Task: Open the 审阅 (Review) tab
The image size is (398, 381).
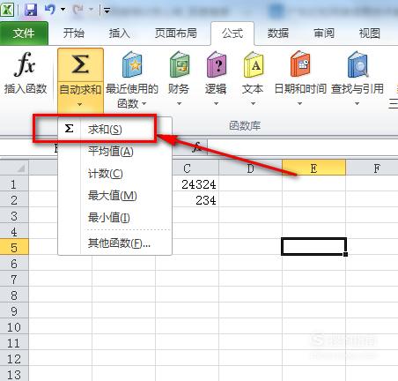Action: tap(324, 34)
